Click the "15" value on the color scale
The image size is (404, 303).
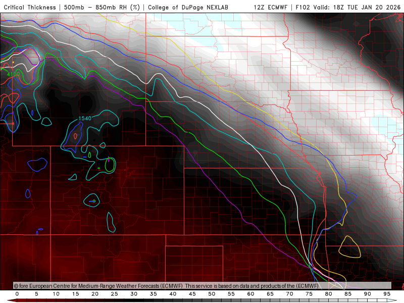[x=75, y=294]
